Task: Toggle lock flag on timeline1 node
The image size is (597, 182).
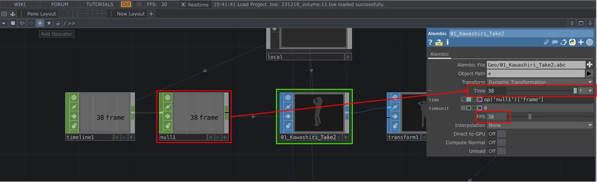Action: [74, 126]
